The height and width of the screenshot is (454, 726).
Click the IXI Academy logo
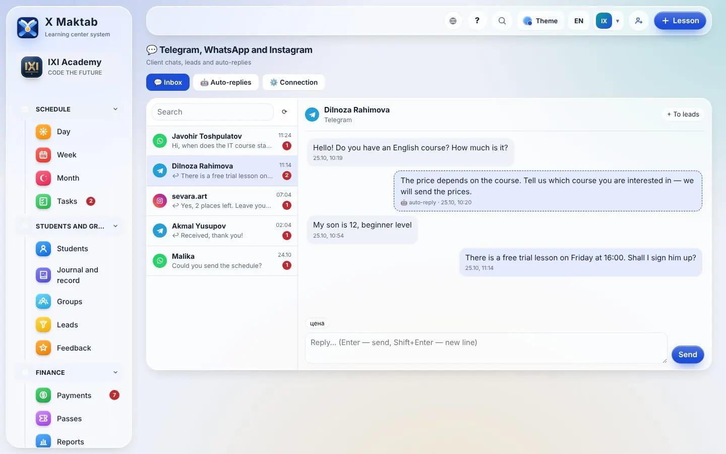(32, 67)
